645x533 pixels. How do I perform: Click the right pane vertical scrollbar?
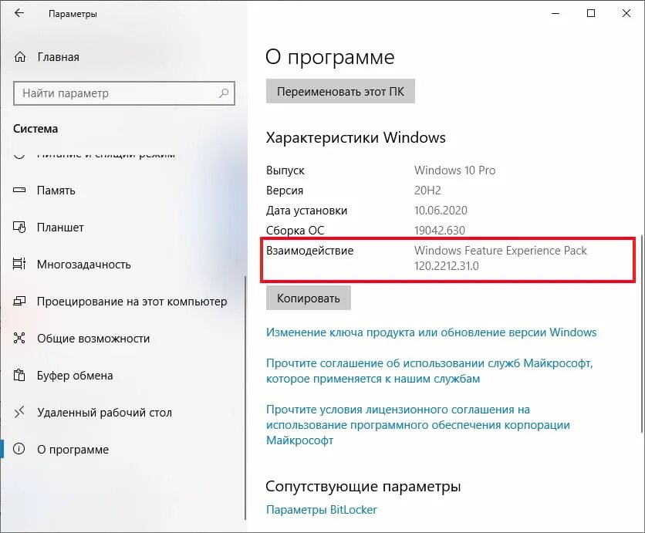click(x=642, y=334)
